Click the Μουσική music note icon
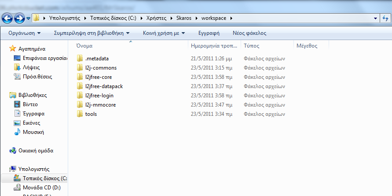Screen dimensions: 392x196 17,132
